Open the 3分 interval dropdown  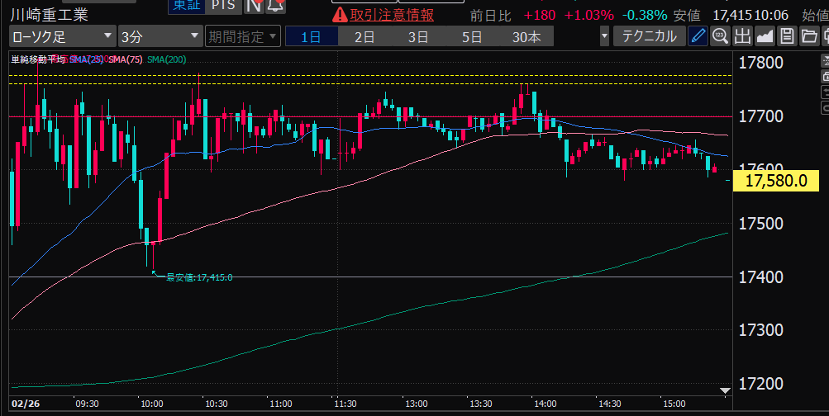159,36
